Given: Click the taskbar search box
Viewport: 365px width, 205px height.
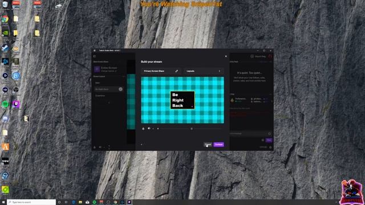Looking at the screenshot, I should click(31, 202).
